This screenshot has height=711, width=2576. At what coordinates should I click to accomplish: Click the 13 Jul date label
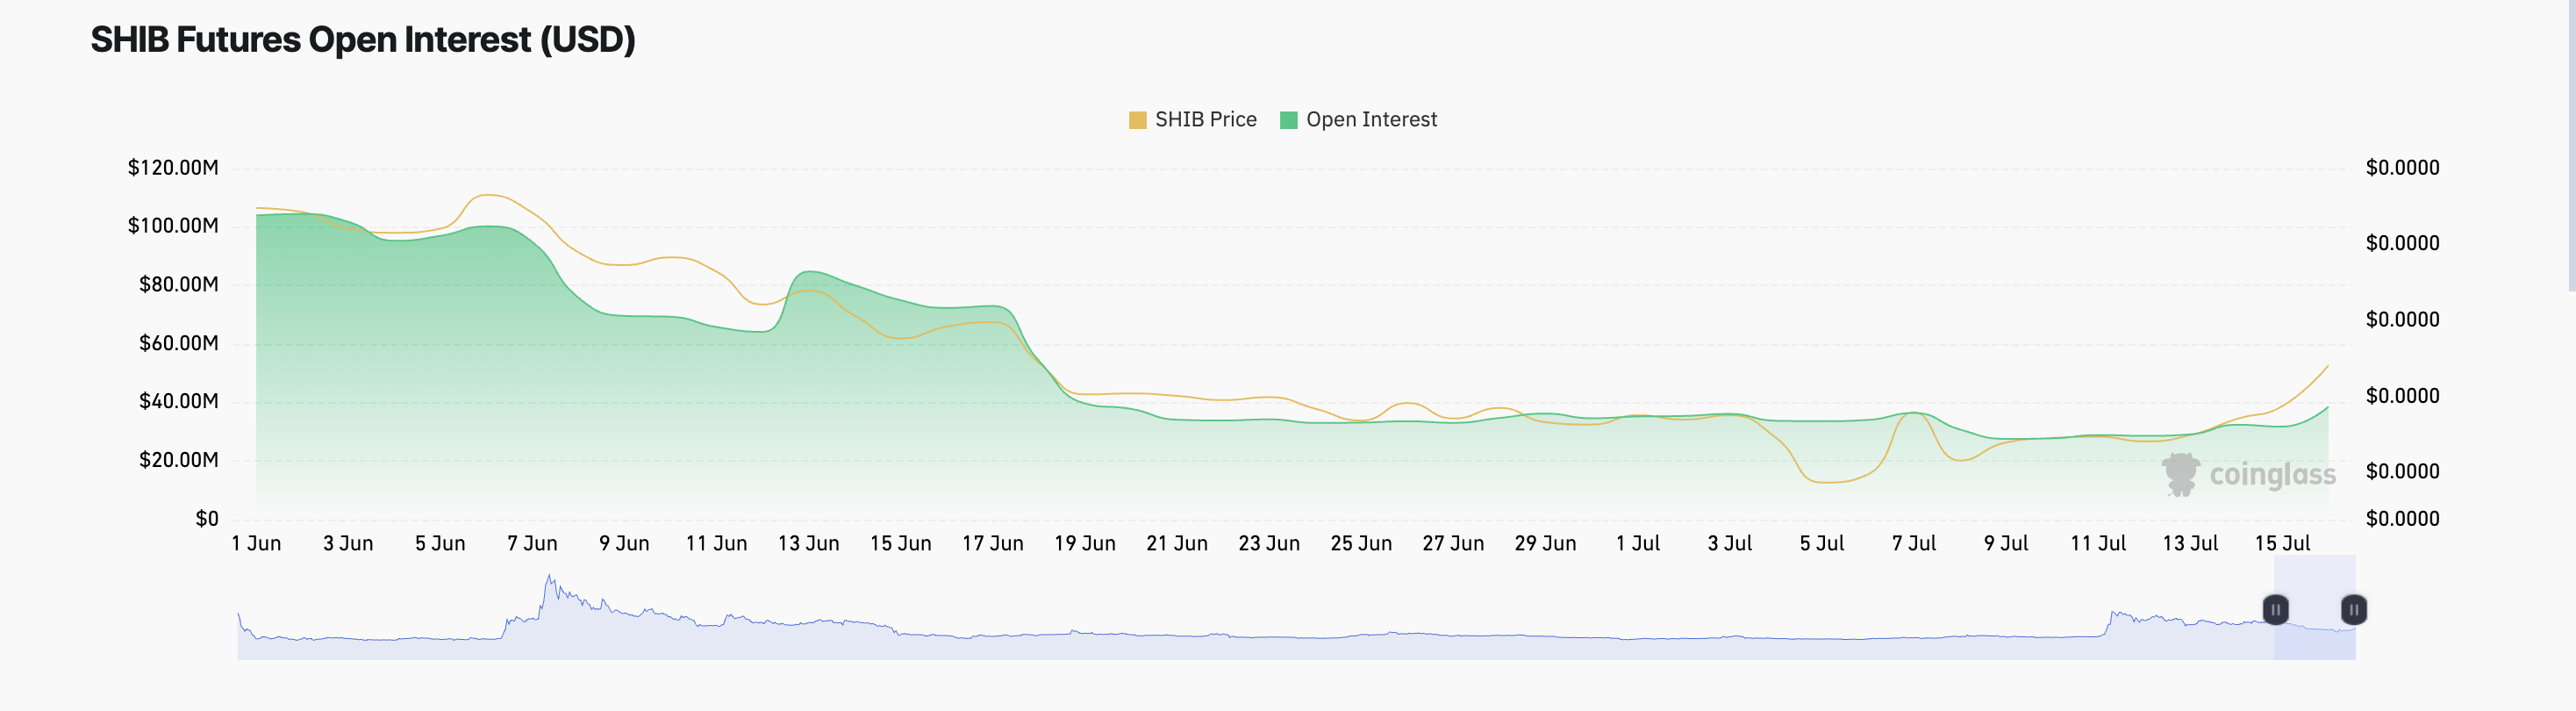2190,544
